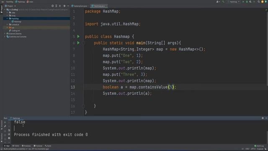Open the Terminal tool window
Screen dimensions: 268x151
(38, 146)
